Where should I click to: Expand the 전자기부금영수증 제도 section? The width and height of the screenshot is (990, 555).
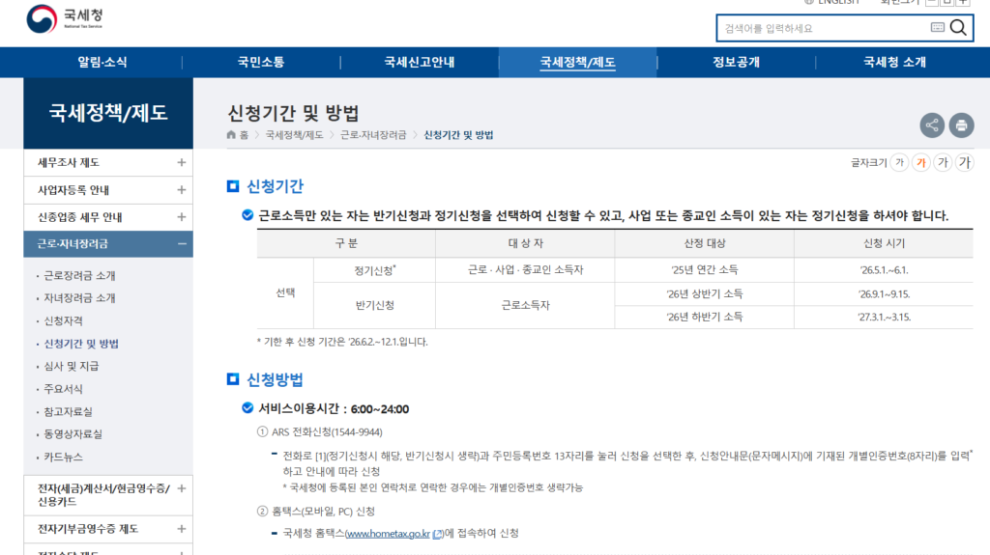[181, 528]
